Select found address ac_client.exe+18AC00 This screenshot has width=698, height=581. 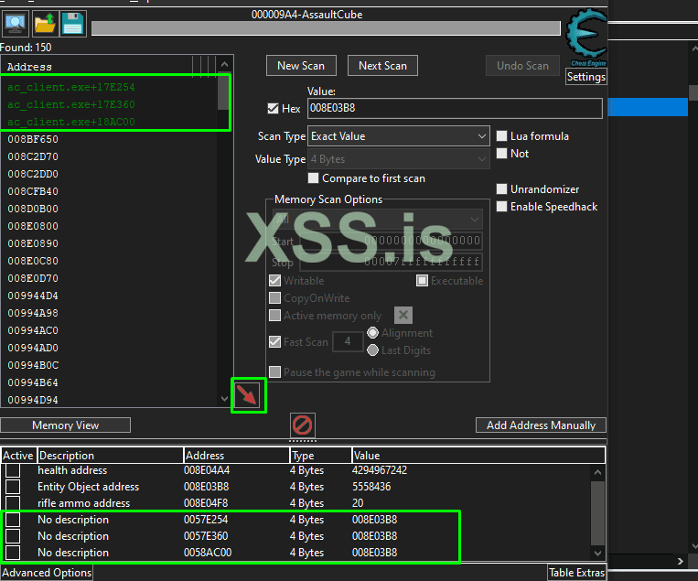[71, 122]
